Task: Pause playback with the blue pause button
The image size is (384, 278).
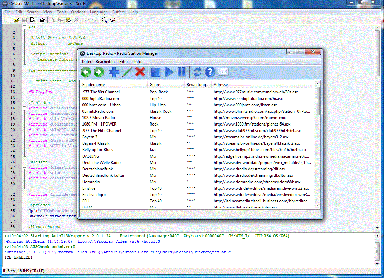Action: coord(182,72)
